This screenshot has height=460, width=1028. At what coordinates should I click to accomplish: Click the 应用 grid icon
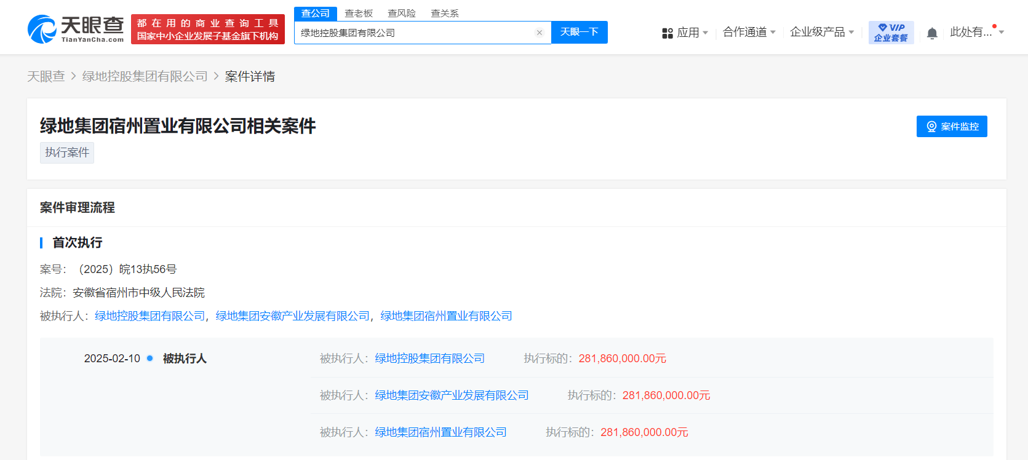click(x=667, y=33)
